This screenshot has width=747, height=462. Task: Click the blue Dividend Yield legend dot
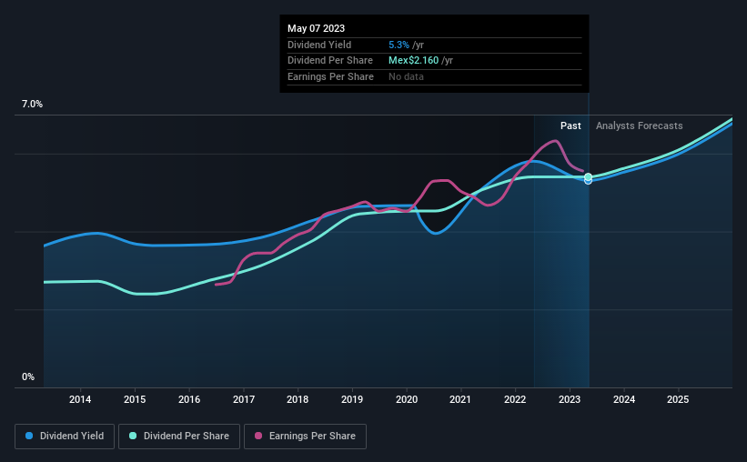pos(29,436)
